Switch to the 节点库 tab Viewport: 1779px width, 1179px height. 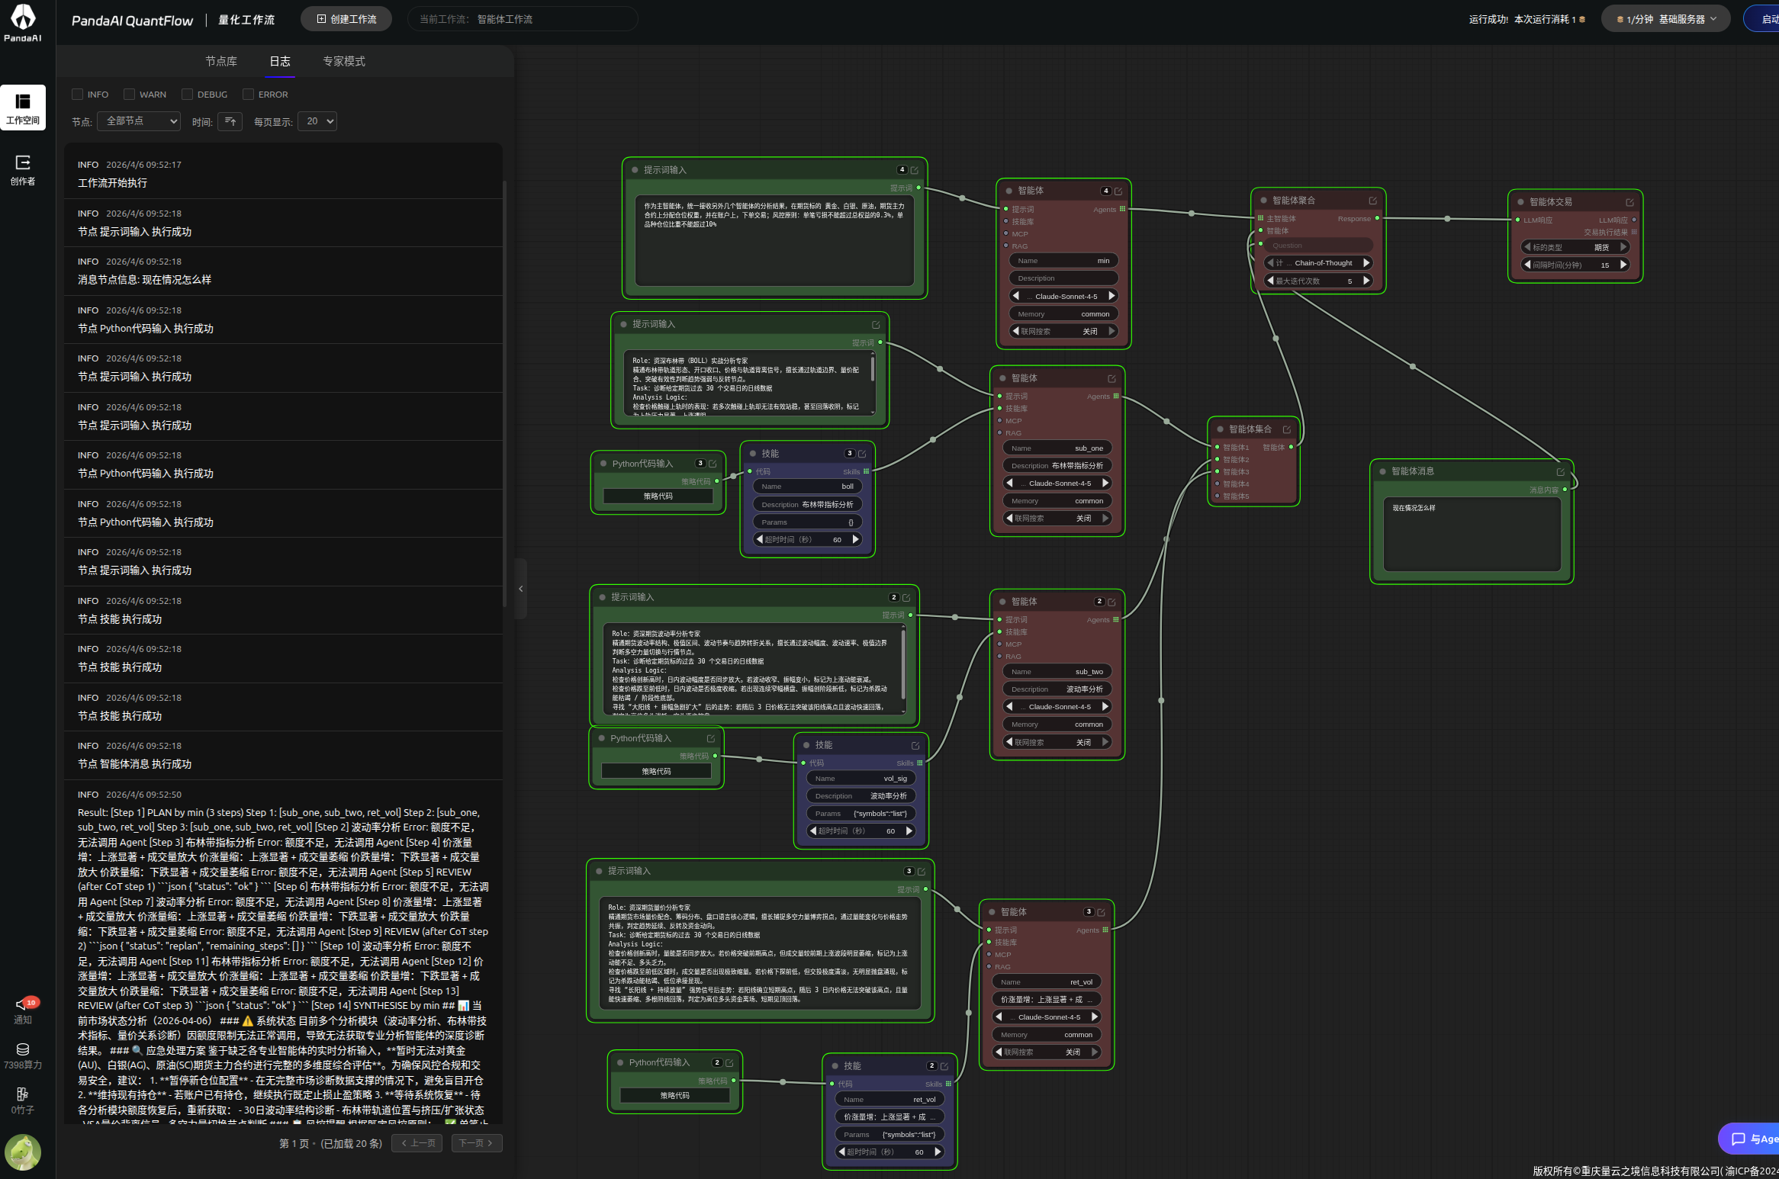pos(221,61)
